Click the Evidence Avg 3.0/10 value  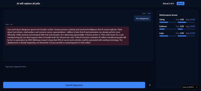click(190, 26)
